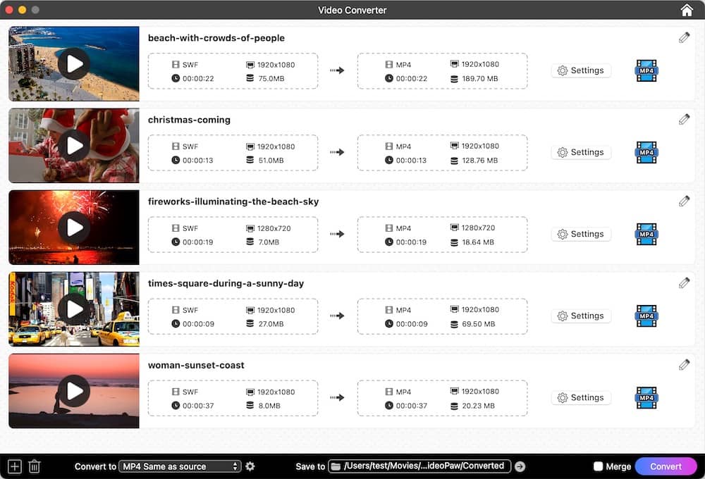
Task: Change MP4 Same as source selection
Action: (x=178, y=466)
